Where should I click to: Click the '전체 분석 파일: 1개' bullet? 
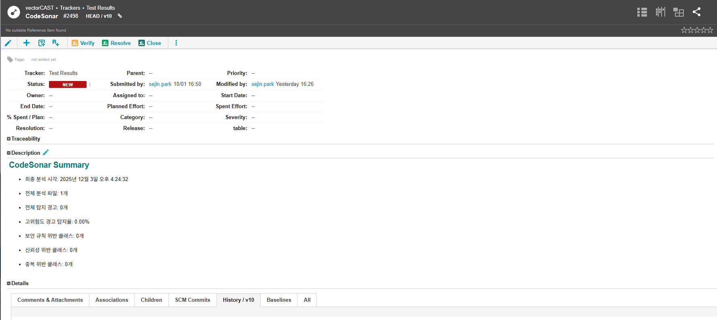47,194
